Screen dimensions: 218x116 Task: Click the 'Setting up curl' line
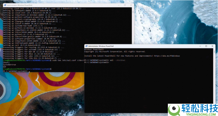point(24,45)
